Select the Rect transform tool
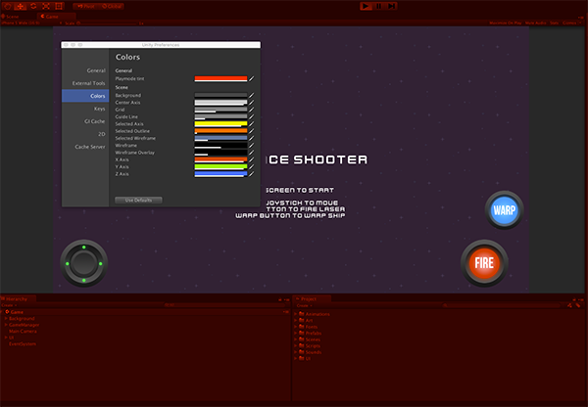The image size is (588, 407). coord(59,6)
